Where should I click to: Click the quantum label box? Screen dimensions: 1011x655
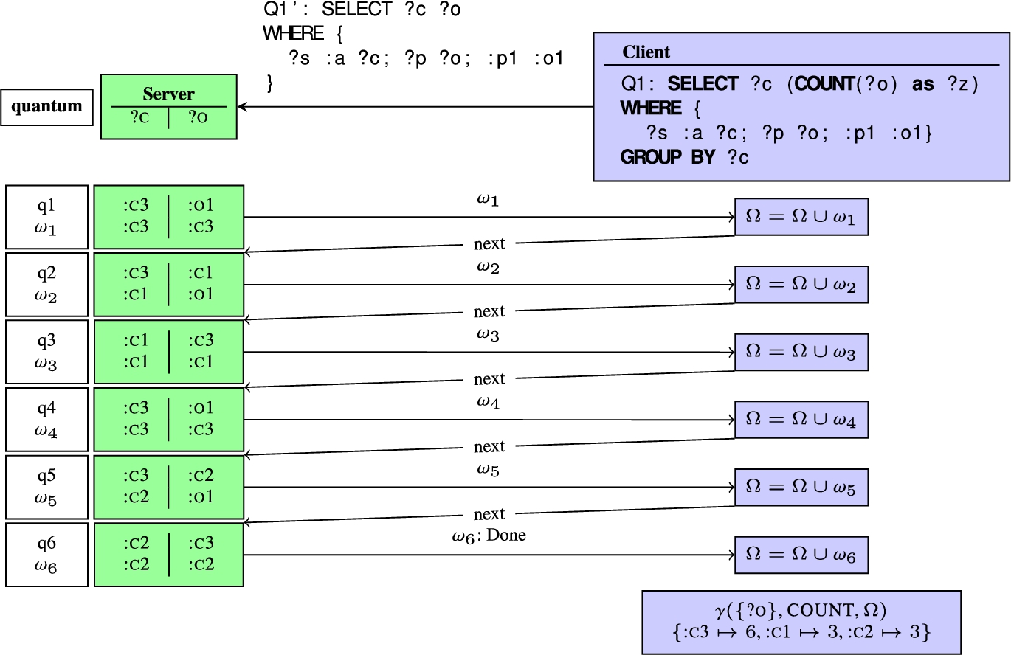pyautogui.click(x=46, y=106)
